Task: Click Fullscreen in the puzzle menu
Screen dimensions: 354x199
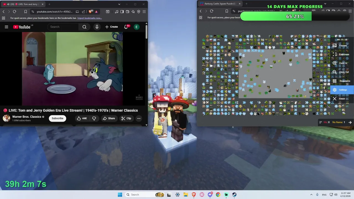Action: tap(342, 54)
